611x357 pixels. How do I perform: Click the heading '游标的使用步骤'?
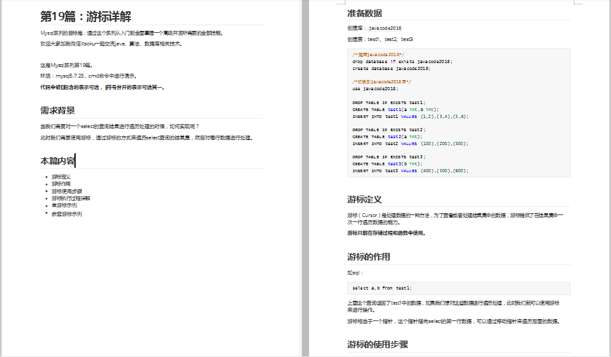tap(378, 344)
